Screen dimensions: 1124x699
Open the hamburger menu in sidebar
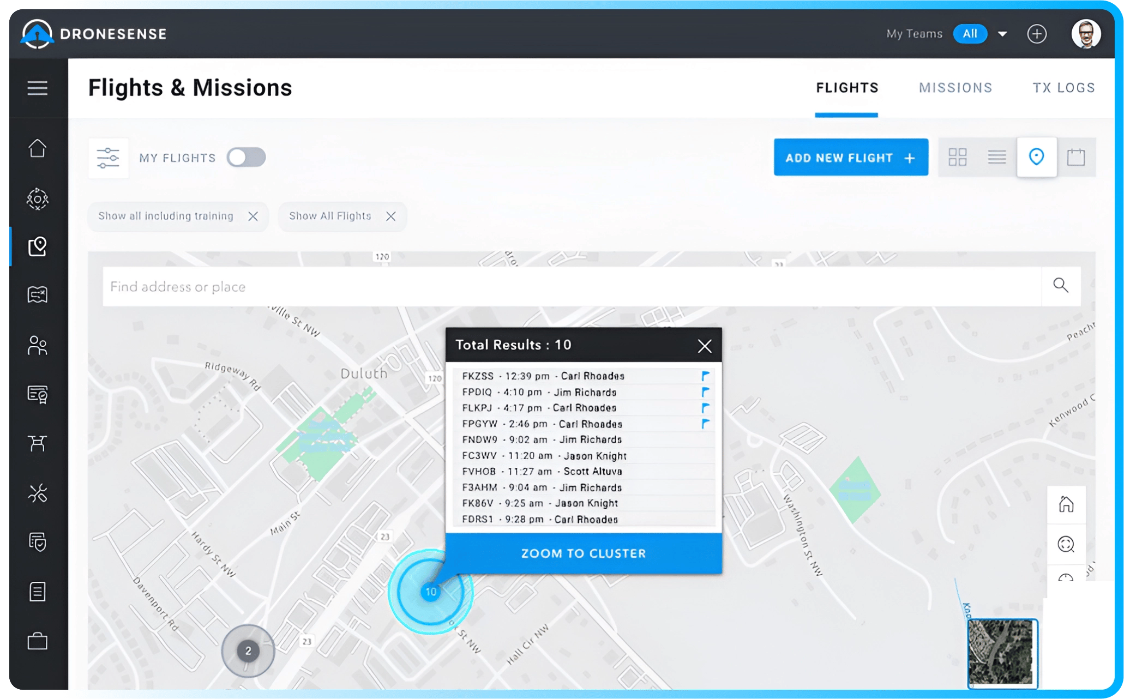tap(37, 88)
